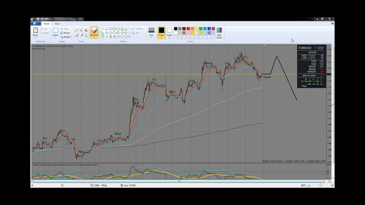The width and height of the screenshot is (365, 205).
Task: Choose the straight Line shape
Action: coord(103,29)
